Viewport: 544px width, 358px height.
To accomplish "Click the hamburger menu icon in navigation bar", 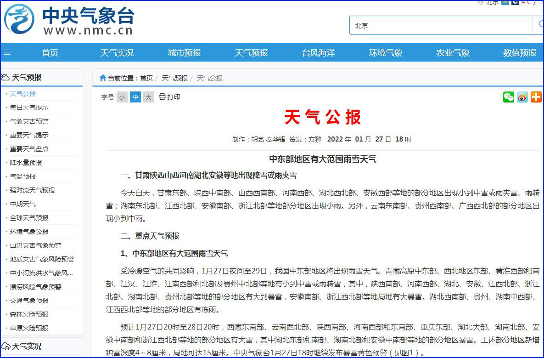I will click(7, 52).
